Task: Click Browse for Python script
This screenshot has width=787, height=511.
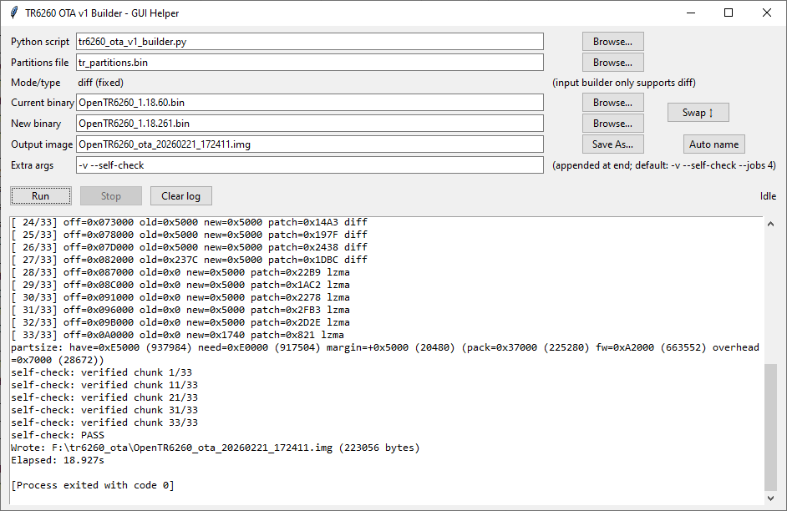Action: click(612, 42)
